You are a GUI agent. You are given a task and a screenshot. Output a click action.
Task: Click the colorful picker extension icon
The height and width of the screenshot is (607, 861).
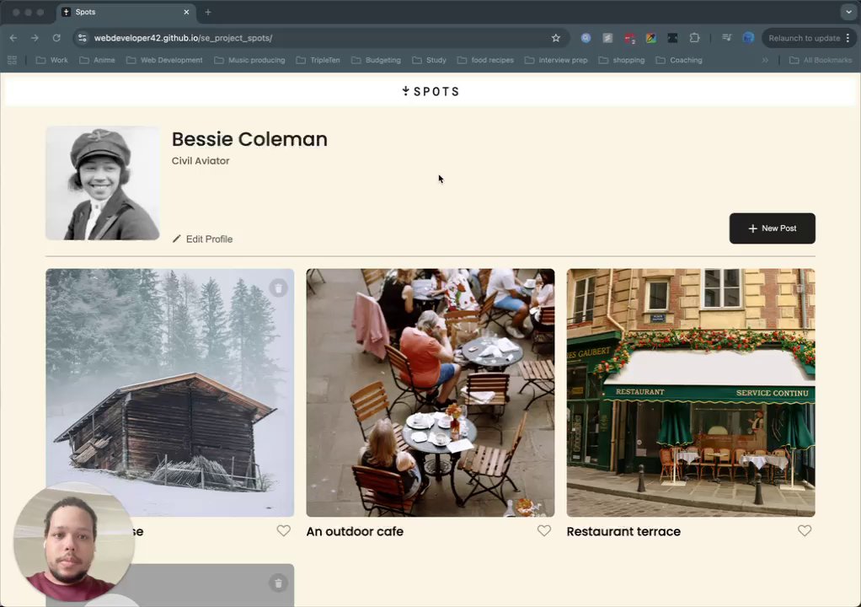click(650, 38)
